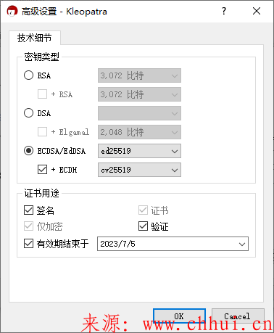Uncheck the + ECDH subkey checkbox
Image resolution: width=274 pixels, height=333 pixels.
42,170
